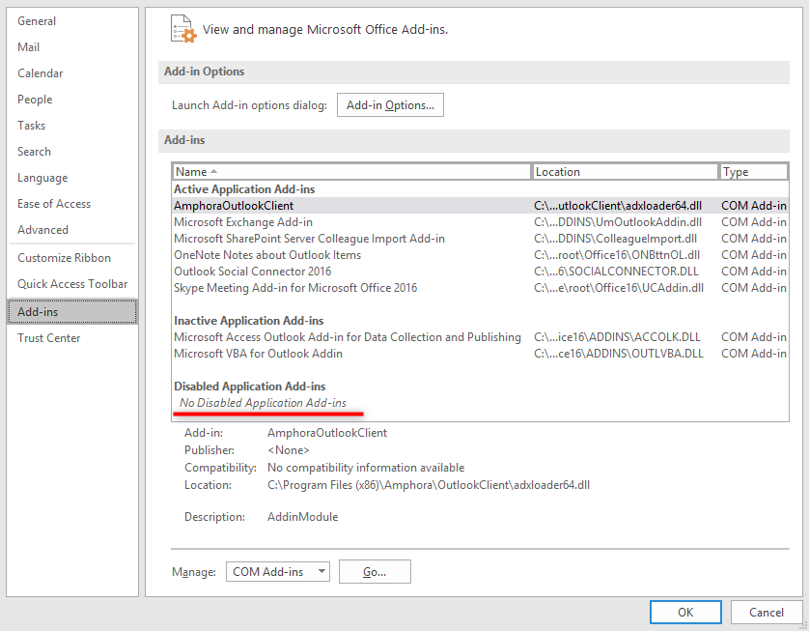The height and width of the screenshot is (631, 809).
Task: Select Skype Meeting Add-in for Microsoft Office 2016
Action: (480, 288)
